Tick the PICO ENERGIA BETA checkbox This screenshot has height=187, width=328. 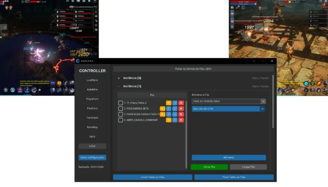point(121,109)
